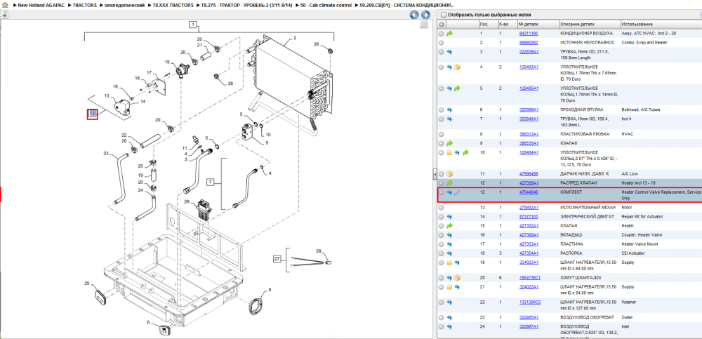Open TRACTORS breadcrumb item

(x=85, y=6)
